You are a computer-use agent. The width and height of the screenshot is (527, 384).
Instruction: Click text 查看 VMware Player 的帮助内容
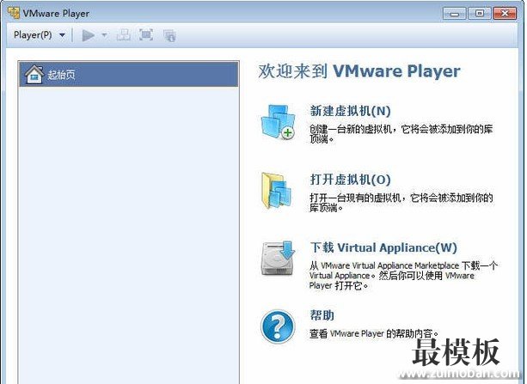(375, 333)
